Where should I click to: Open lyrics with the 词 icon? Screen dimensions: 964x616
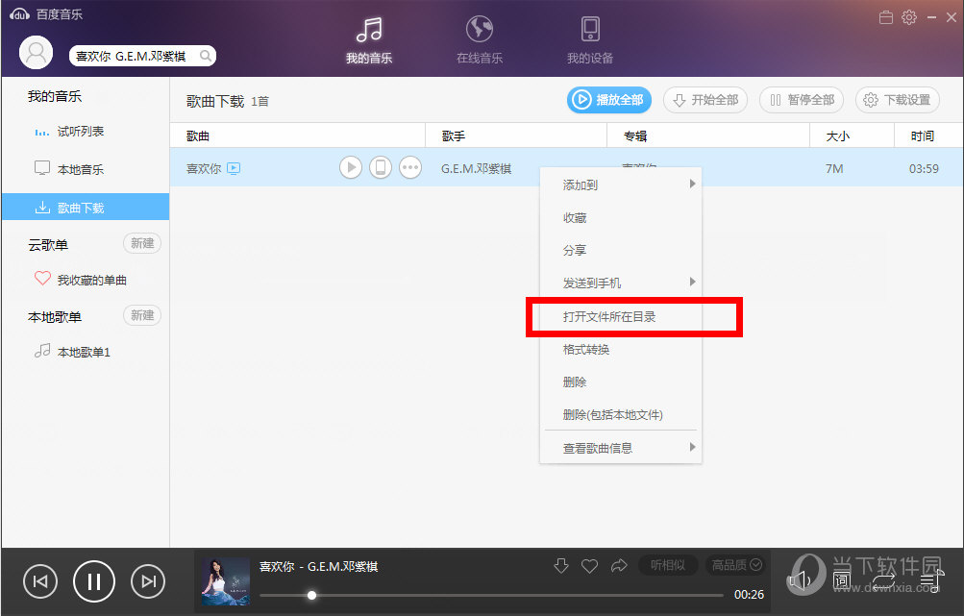(x=842, y=580)
